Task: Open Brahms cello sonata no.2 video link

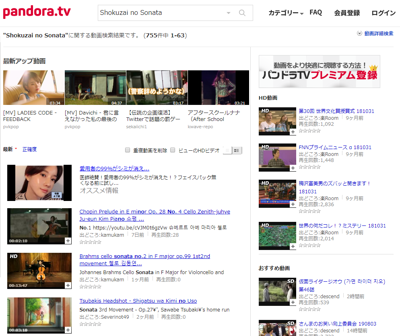Action: coord(144,260)
